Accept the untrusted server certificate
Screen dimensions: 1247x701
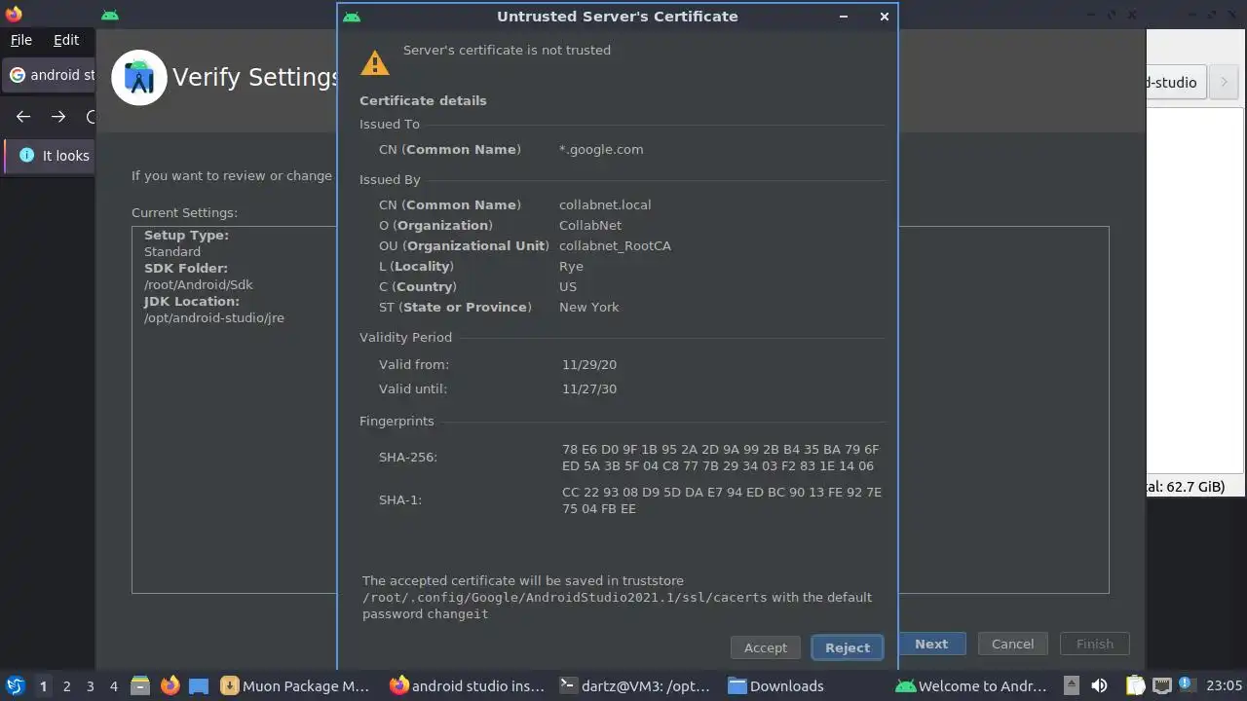coord(765,647)
